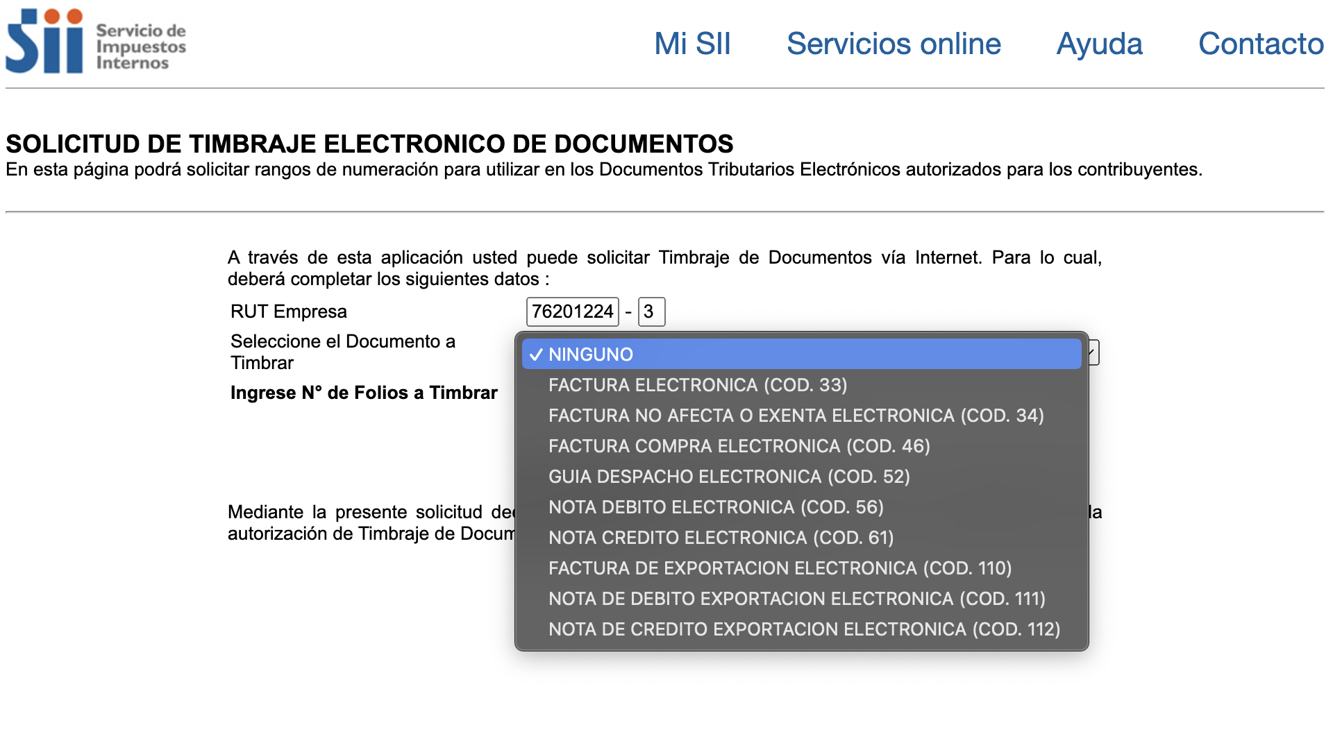The width and height of the screenshot is (1333, 734).
Task: Click the RUT Empresa number field 76201224
Action: pyautogui.click(x=573, y=311)
